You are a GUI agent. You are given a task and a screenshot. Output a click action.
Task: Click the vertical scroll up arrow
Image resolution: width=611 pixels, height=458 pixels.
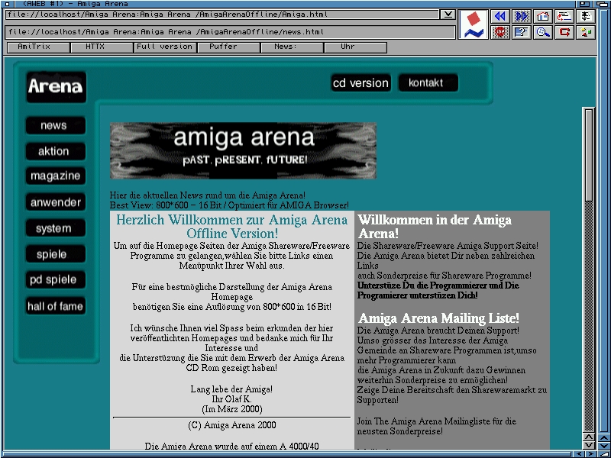tap(588, 437)
